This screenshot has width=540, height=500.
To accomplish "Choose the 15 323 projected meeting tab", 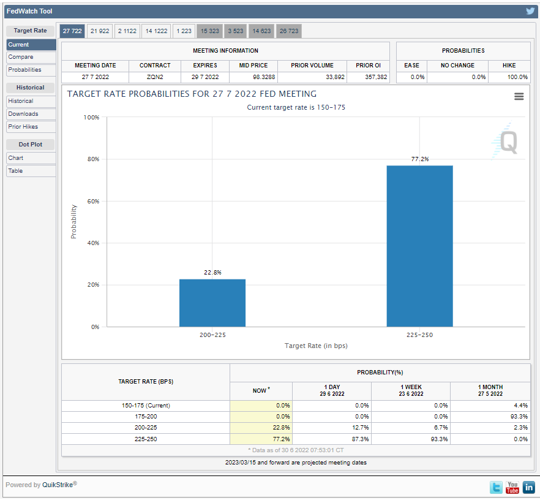I will 210,31.
